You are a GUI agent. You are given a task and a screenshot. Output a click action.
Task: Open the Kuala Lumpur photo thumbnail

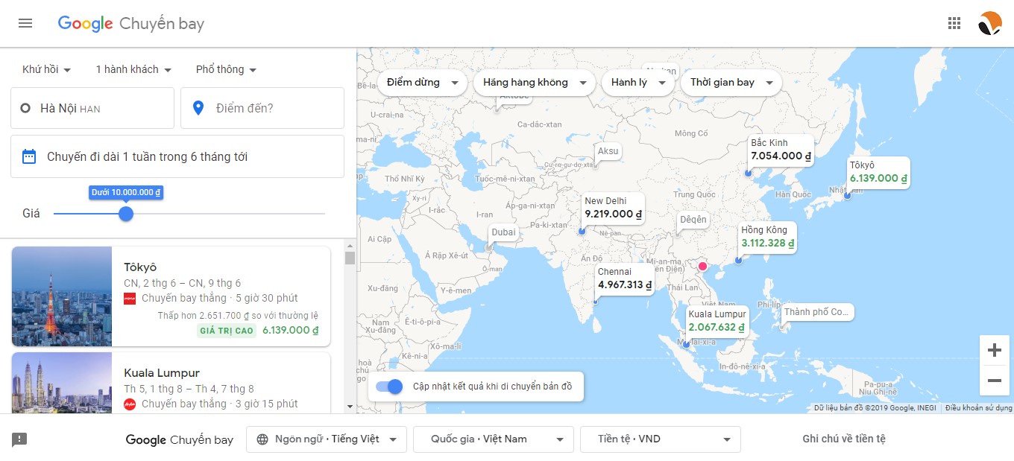click(62, 383)
